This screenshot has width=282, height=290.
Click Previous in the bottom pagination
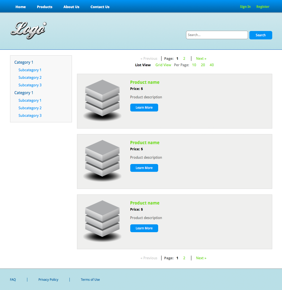tap(149, 258)
